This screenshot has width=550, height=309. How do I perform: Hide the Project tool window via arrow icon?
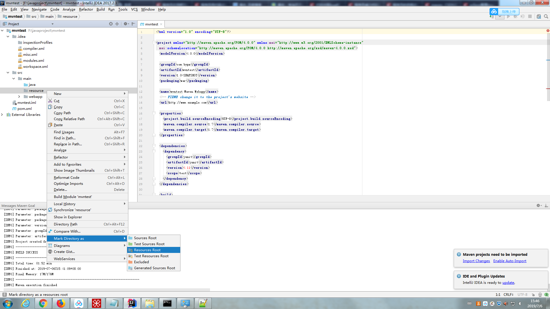click(133, 24)
